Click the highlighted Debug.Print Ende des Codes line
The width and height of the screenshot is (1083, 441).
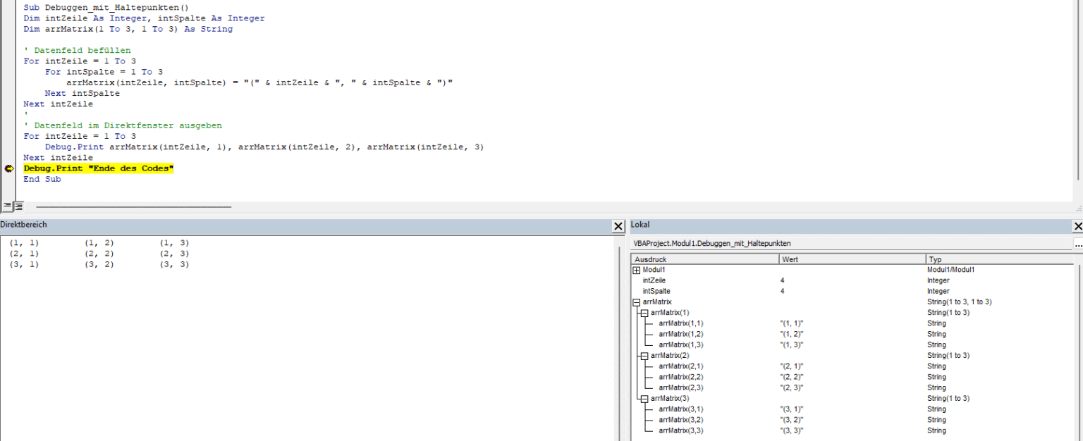tap(98, 168)
